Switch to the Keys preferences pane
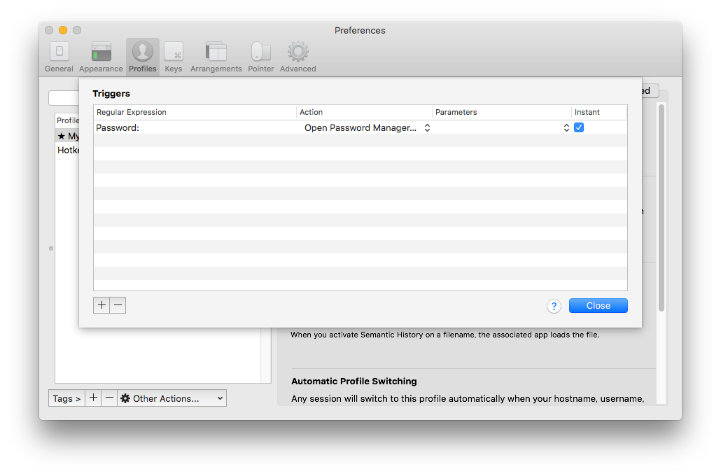 pyautogui.click(x=173, y=57)
